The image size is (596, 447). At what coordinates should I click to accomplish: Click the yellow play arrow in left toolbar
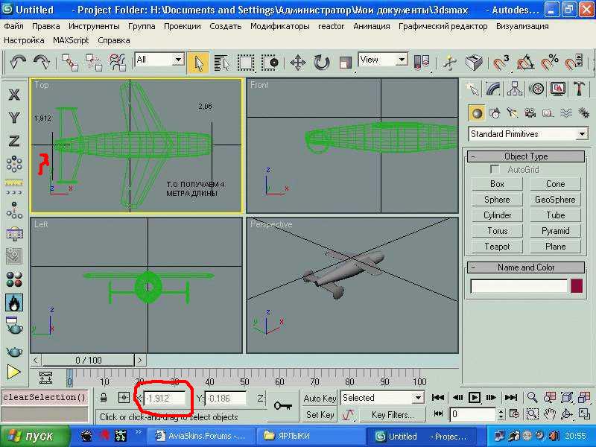click(x=13, y=372)
